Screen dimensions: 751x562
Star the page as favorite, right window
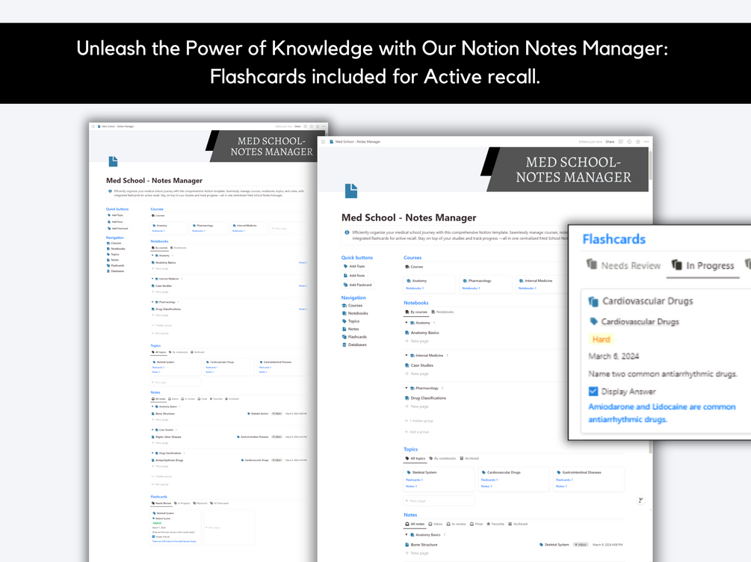pos(638,142)
